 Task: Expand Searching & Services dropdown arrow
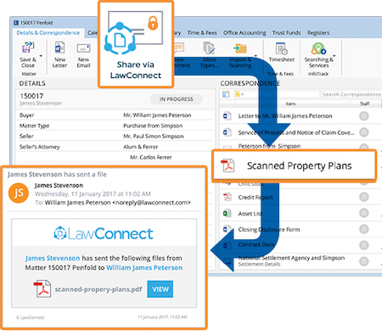(334, 56)
